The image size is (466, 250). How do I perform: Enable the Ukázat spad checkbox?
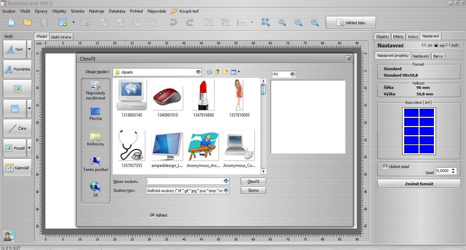385,167
